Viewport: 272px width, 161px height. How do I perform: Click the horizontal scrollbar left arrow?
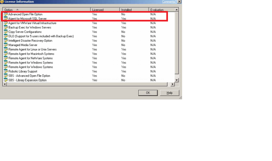point(5,84)
